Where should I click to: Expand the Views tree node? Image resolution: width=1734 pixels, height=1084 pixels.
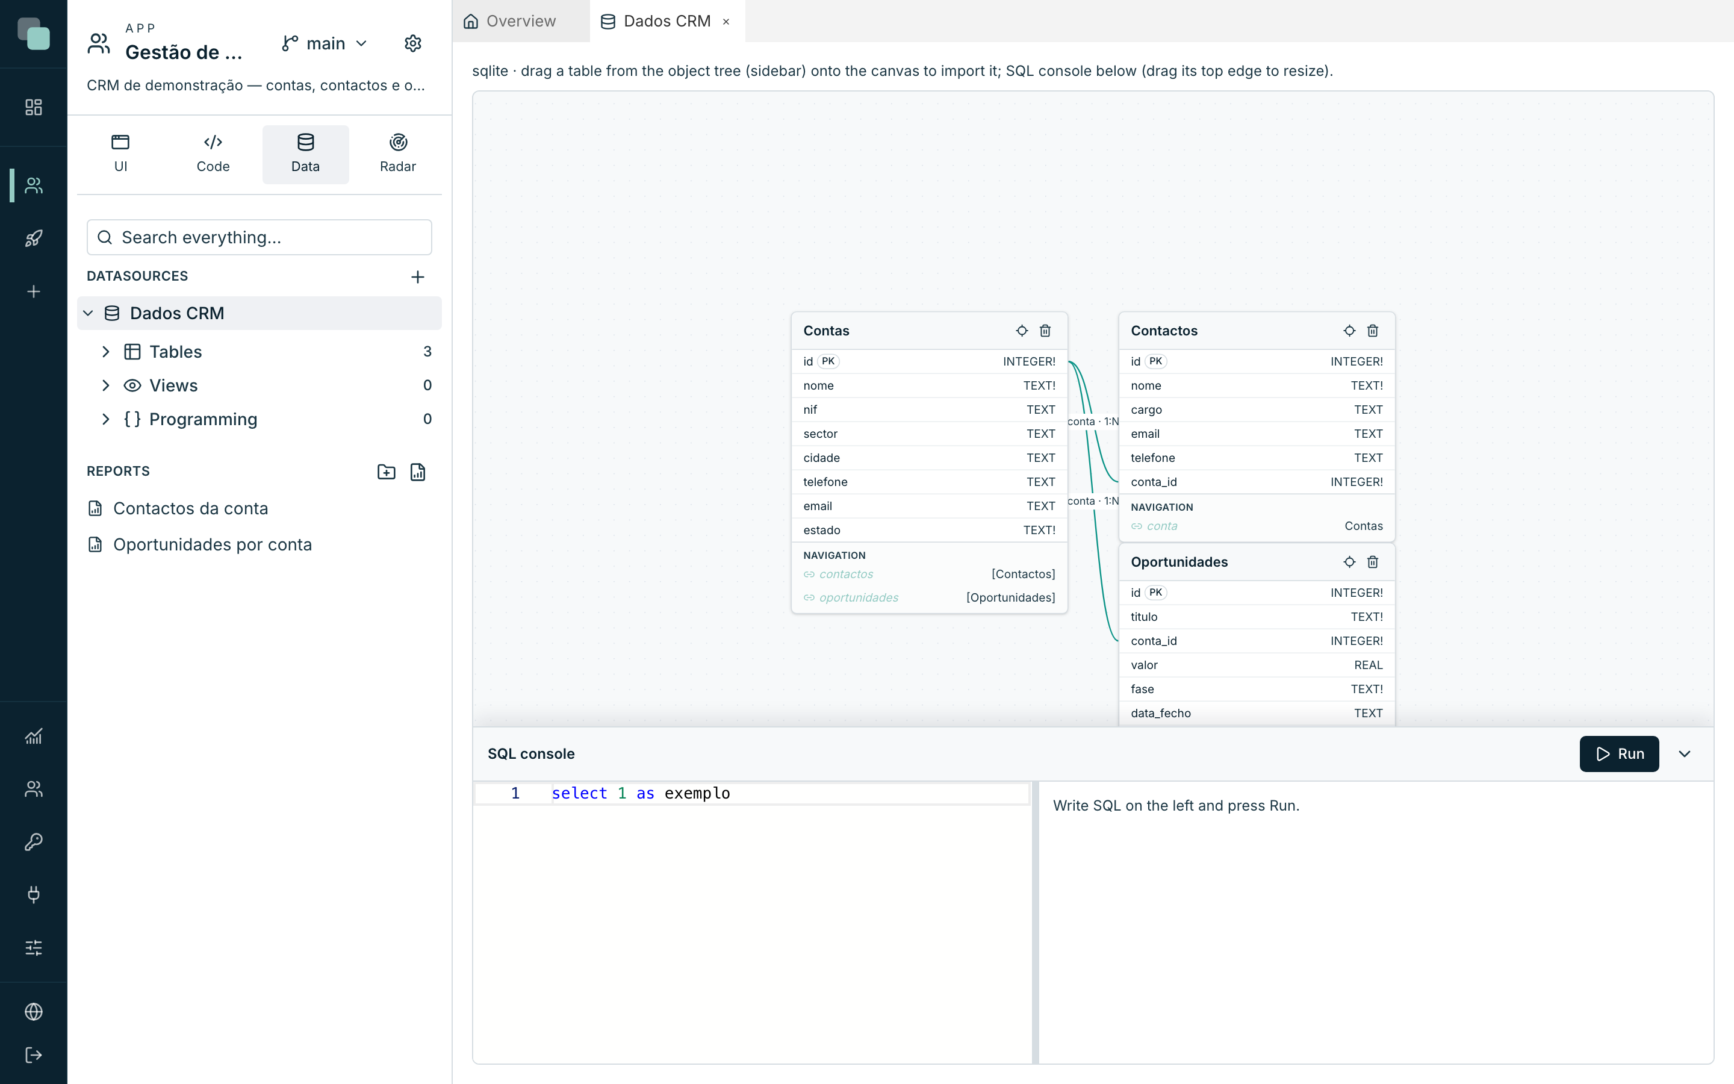pyautogui.click(x=106, y=385)
